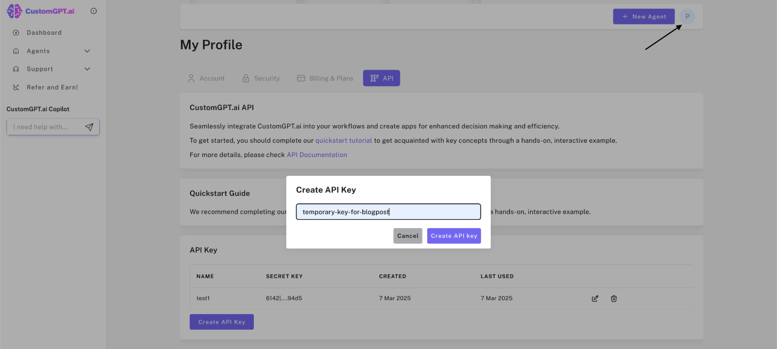Delete the test1 API key

click(x=614, y=299)
